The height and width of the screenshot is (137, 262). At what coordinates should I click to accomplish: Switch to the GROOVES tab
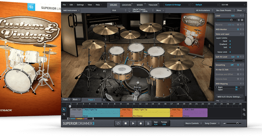pyautogui.click(x=127, y=5)
